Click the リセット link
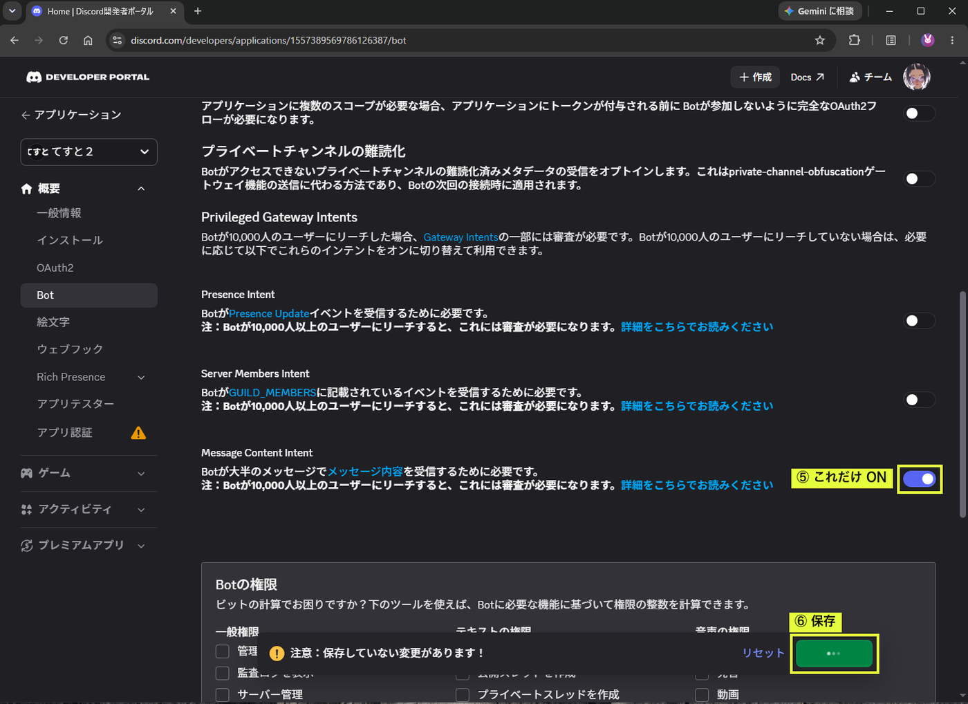This screenshot has width=968, height=704. click(763, 653)
